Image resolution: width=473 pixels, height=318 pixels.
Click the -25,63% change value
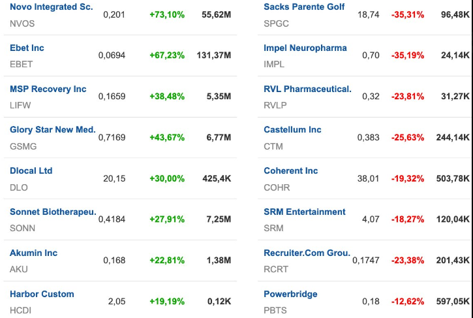click(408, 138)
